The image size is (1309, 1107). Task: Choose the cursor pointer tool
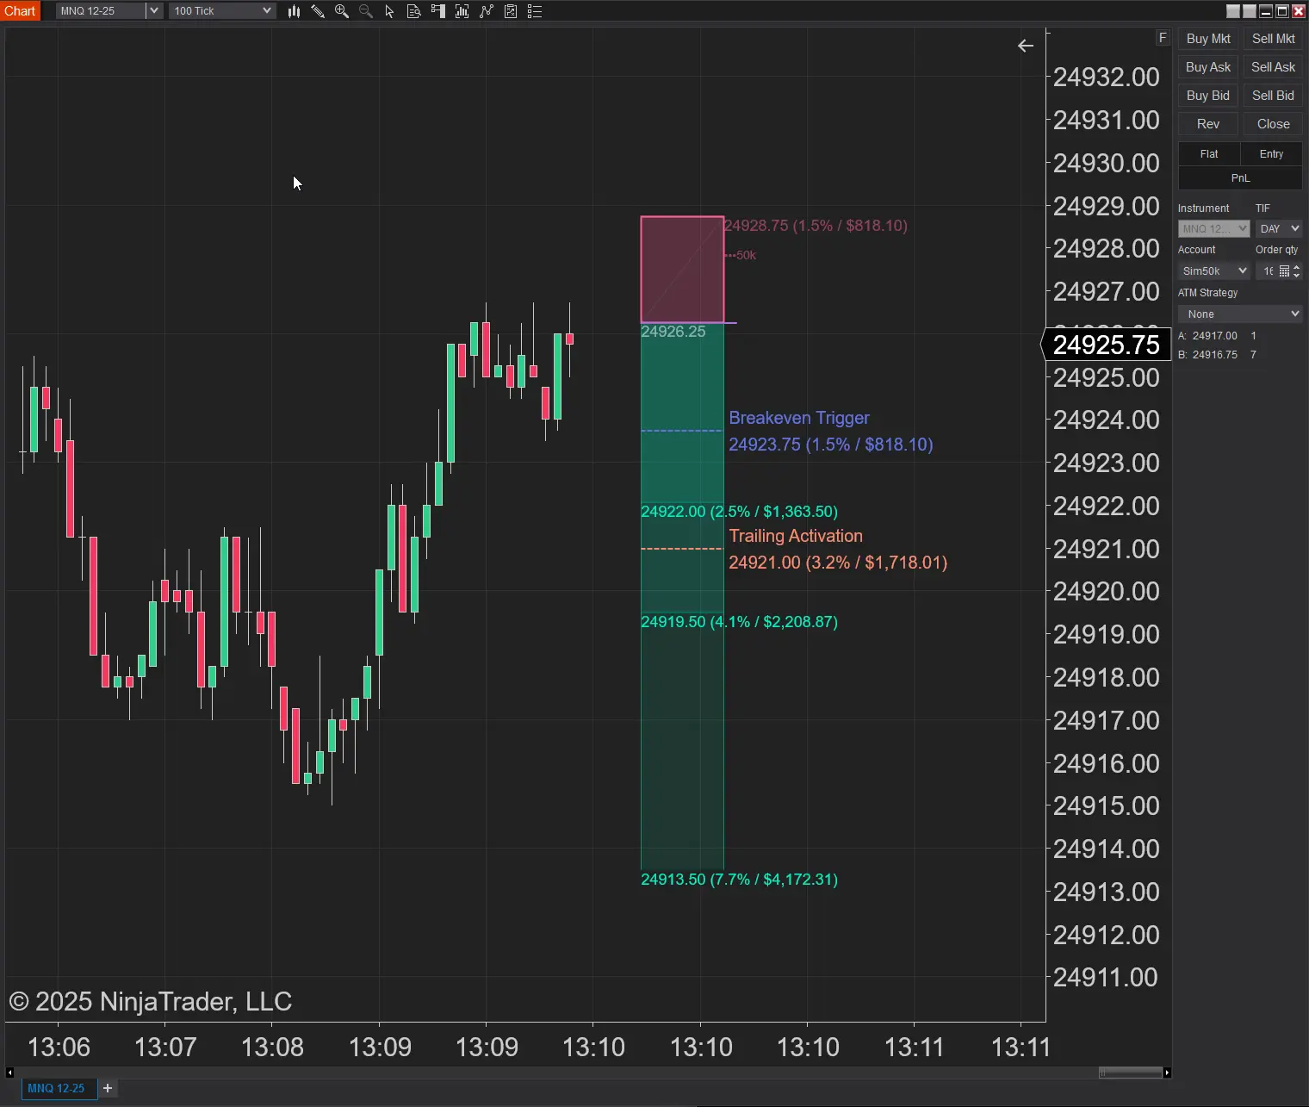coord(389,11)
